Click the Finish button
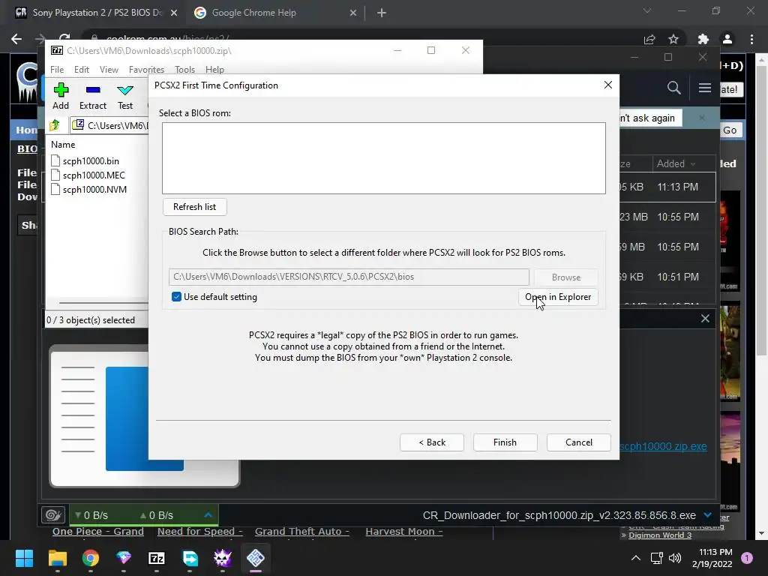Image resolution: width=768 pixels, height=576 pixels. click(x=505, y=442)
